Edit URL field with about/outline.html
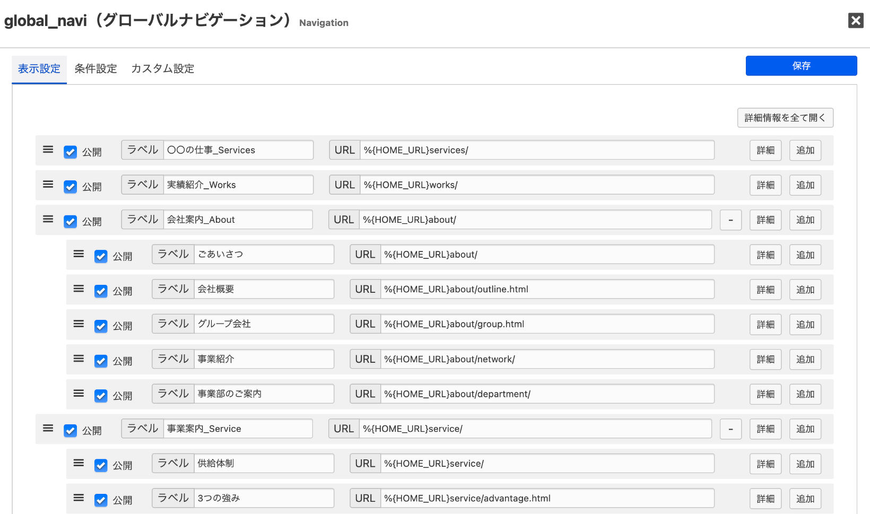870x514 pixels. pyautogui.click(x=547, y=289)
